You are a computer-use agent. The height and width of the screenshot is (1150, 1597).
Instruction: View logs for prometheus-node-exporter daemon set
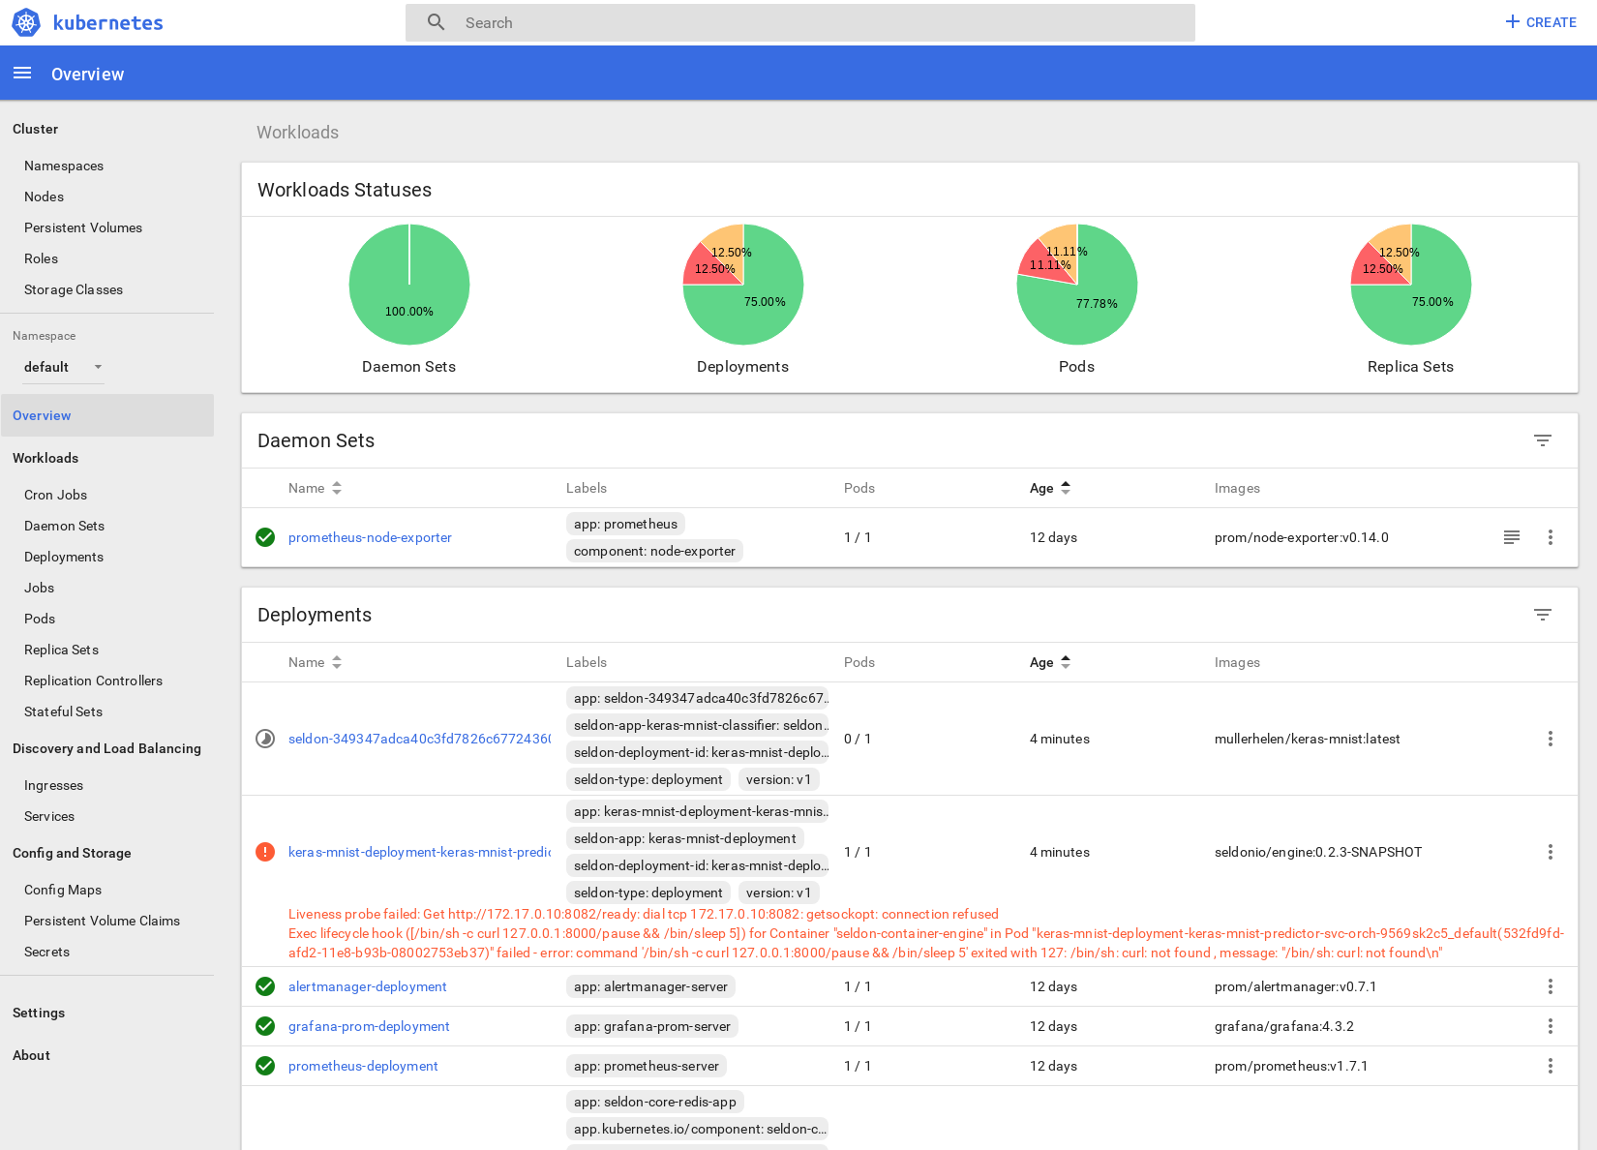coord(1512,536)
